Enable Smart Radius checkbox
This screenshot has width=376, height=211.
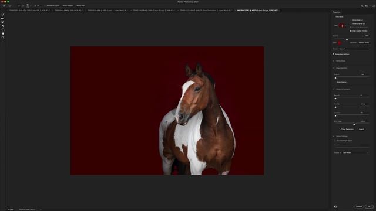tap(335, 82)
